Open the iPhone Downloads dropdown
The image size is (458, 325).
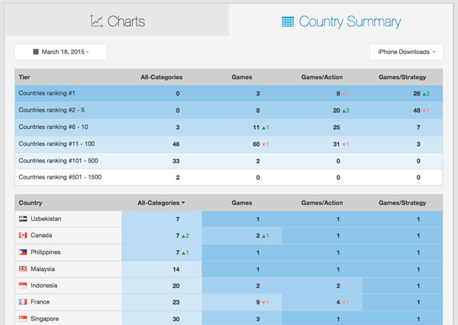(x=406, y=52)
